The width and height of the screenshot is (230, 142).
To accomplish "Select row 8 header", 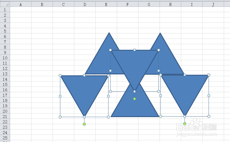I will [5, 47].
